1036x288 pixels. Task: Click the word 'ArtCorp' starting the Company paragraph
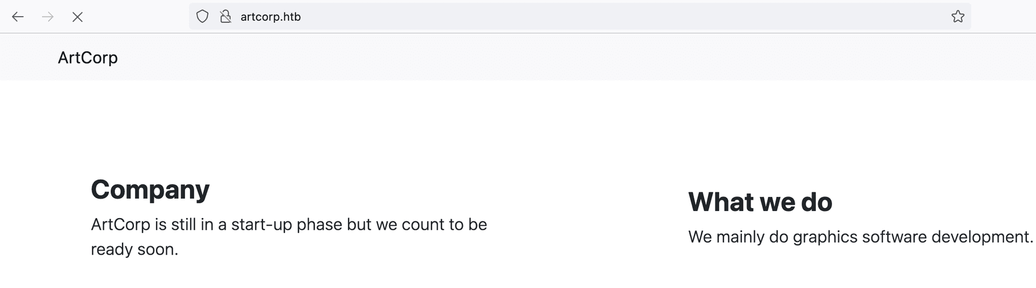click(x=120, y=224)
